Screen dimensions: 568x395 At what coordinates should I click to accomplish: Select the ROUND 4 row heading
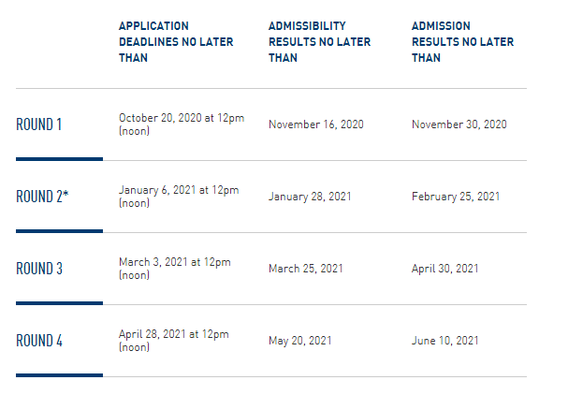coord(39,341)
